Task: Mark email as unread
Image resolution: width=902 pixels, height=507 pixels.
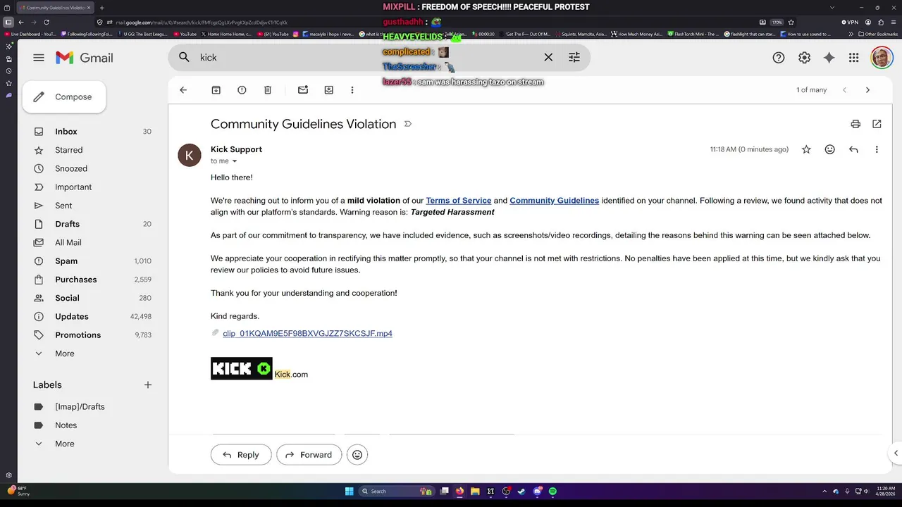Action: click(x=303, y=90)
